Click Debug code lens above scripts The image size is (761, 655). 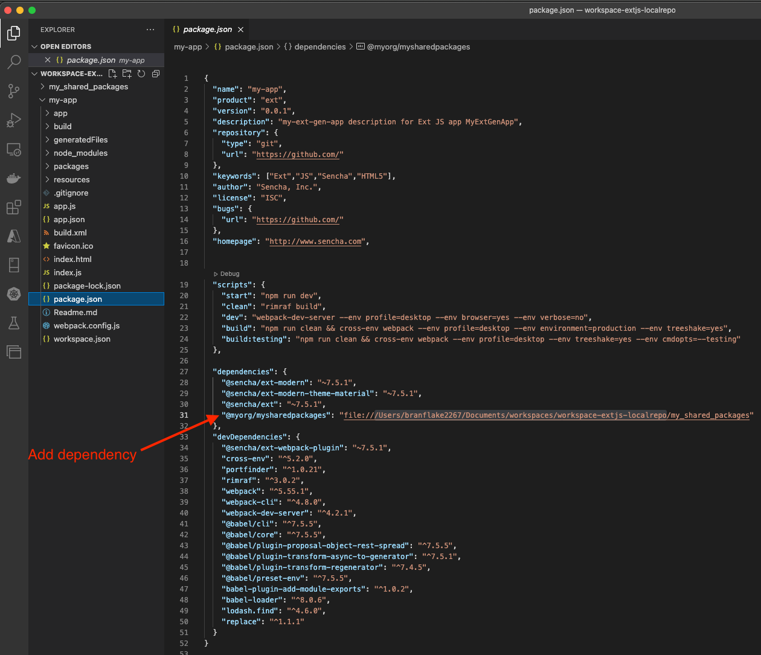tap(230, 274)
